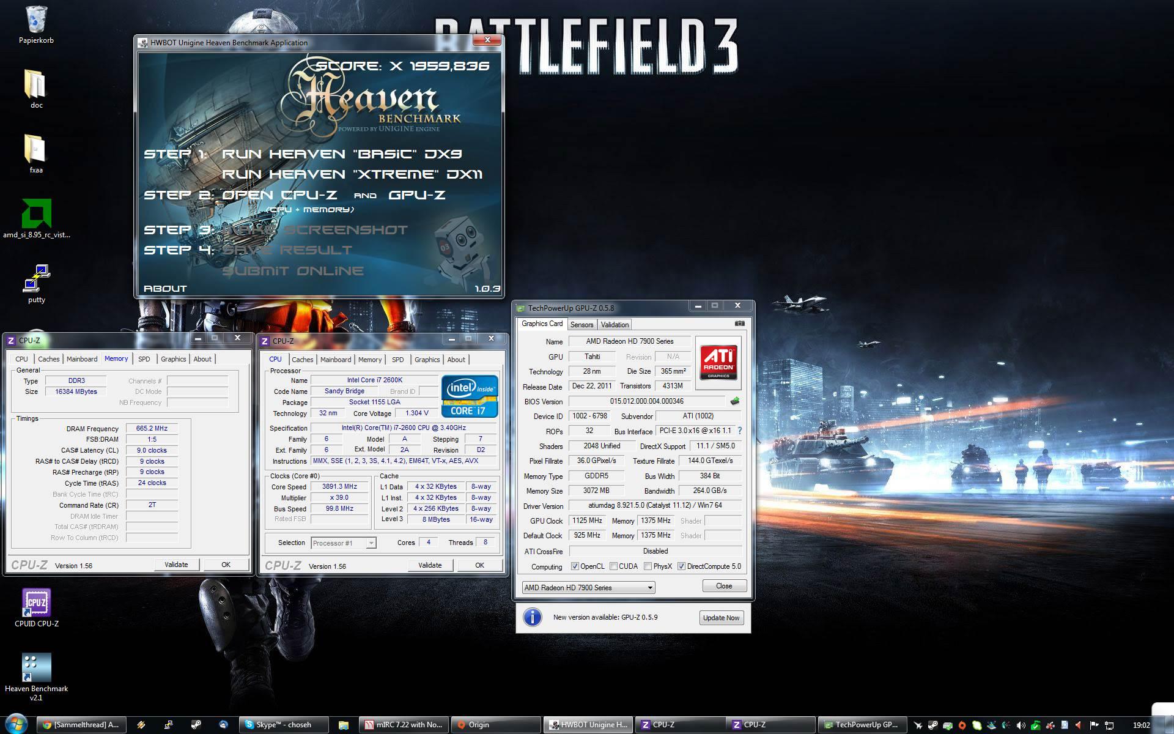The image size is (1174, 734).
Task: Click the Action Center flag tray icon
Action: pyautogui.click(x=1095, y=725)
